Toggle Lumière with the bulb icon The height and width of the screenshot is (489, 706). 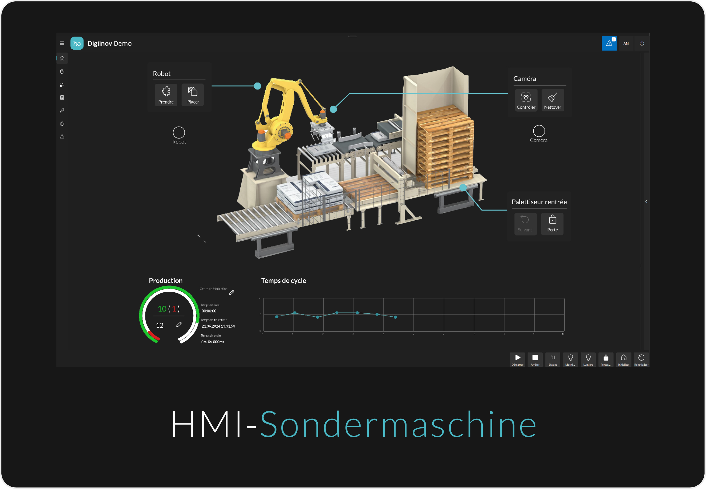coord(588,360)
